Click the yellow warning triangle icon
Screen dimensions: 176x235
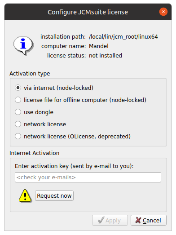[25, 196]
